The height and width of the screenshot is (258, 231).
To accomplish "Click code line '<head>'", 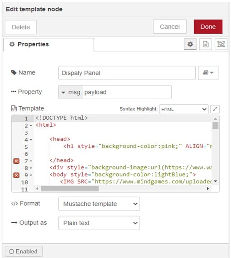I will tap(60, 139).
